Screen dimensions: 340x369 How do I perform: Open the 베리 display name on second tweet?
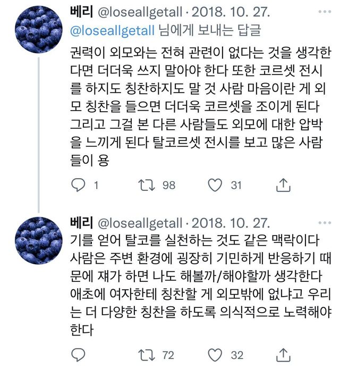[81, 222]
